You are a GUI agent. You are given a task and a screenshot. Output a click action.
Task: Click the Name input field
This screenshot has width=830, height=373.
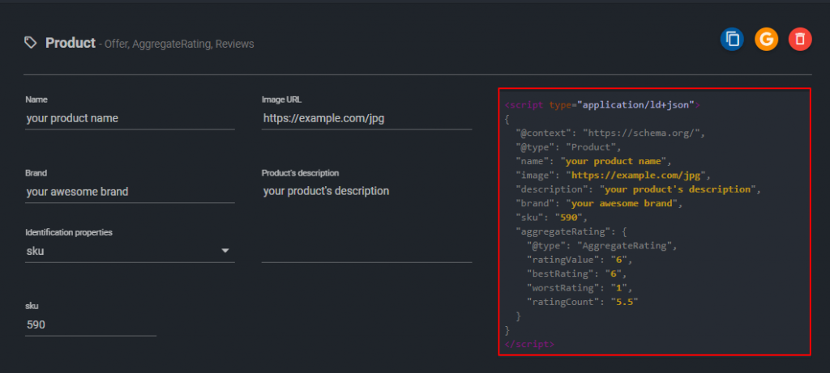pyautogui.click(x=130, y=118)
